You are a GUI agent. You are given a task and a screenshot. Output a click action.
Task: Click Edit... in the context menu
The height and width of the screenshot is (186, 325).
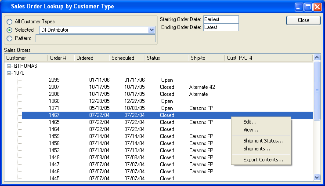[x=250, y=122]
